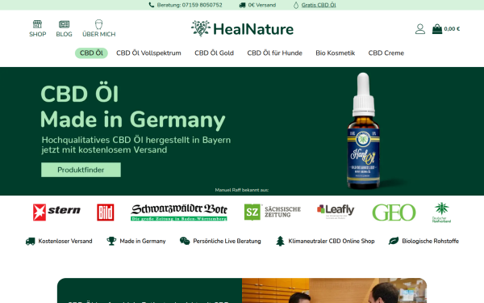
Task: Click the Produktfinder button
Action: (81, 170)
